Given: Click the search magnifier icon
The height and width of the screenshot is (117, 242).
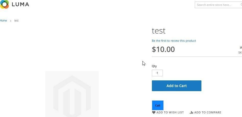Looking at the screenshot, I should (241, 5).
